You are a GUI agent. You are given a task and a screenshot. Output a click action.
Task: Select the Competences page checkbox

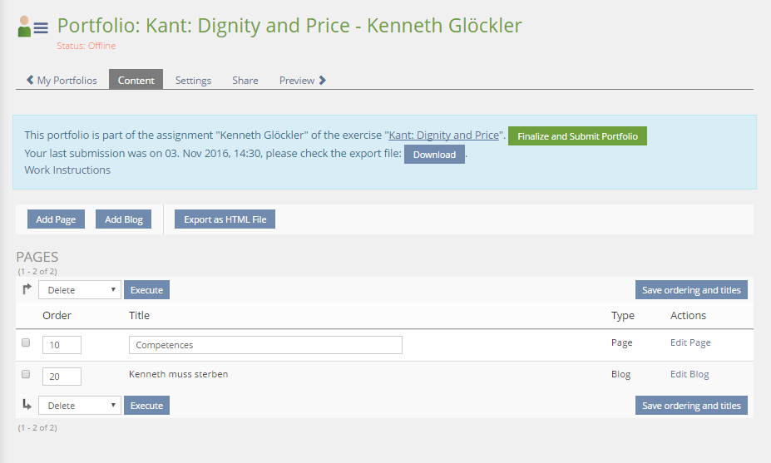(26, 342)
